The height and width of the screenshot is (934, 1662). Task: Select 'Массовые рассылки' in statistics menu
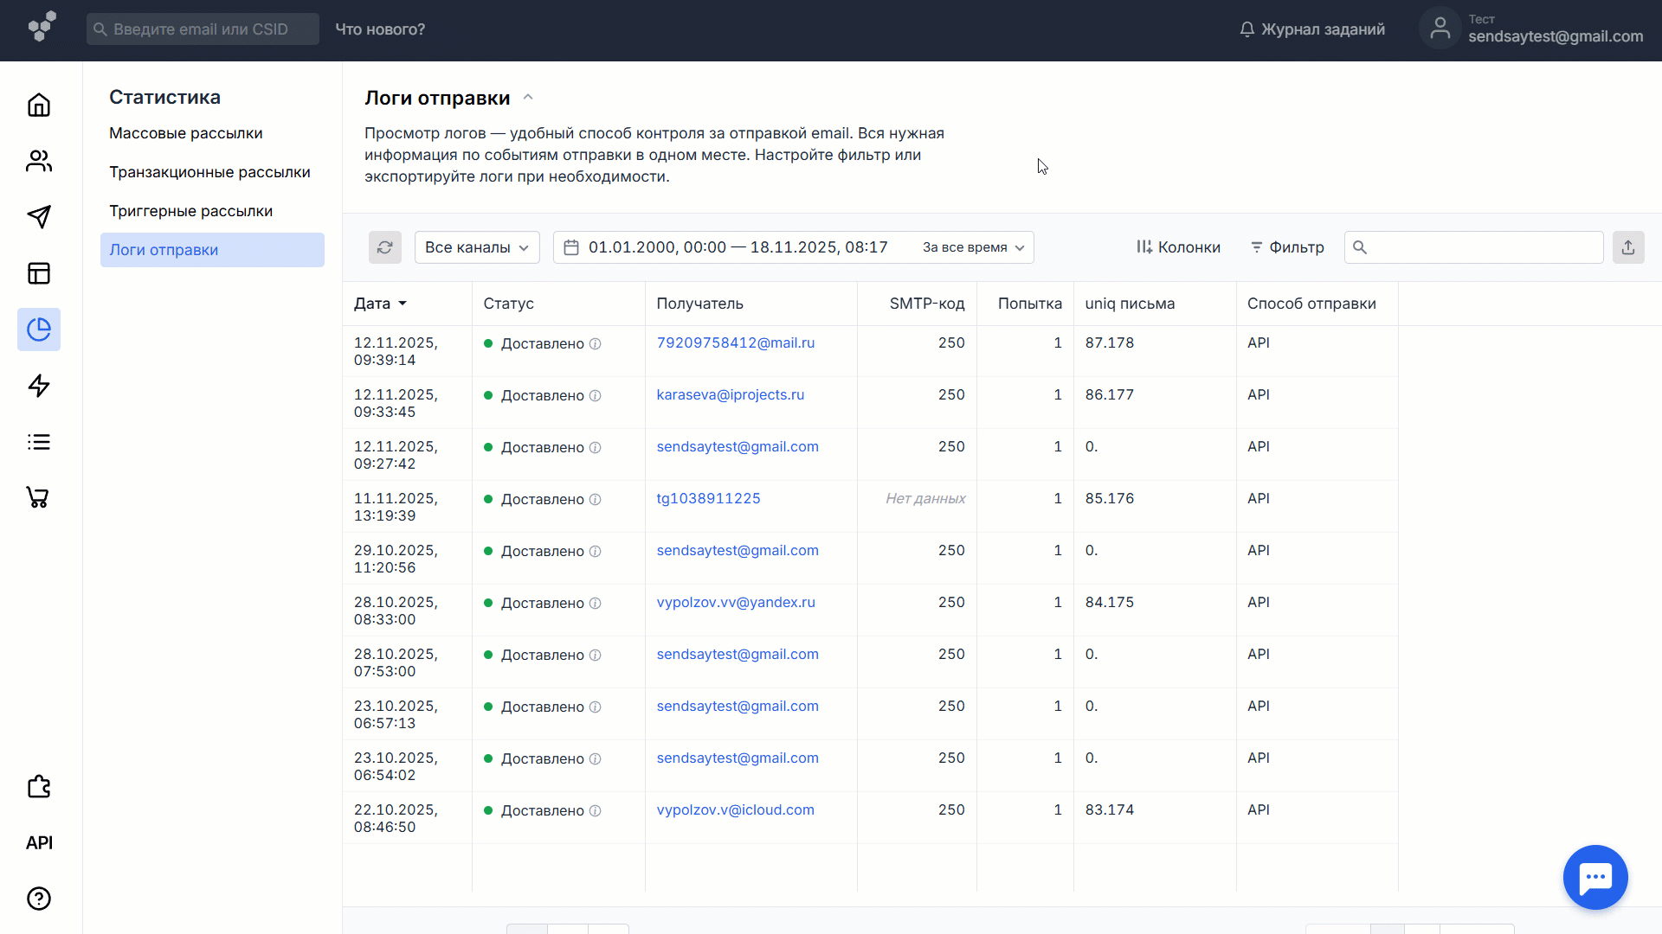(x=185, y=133)
